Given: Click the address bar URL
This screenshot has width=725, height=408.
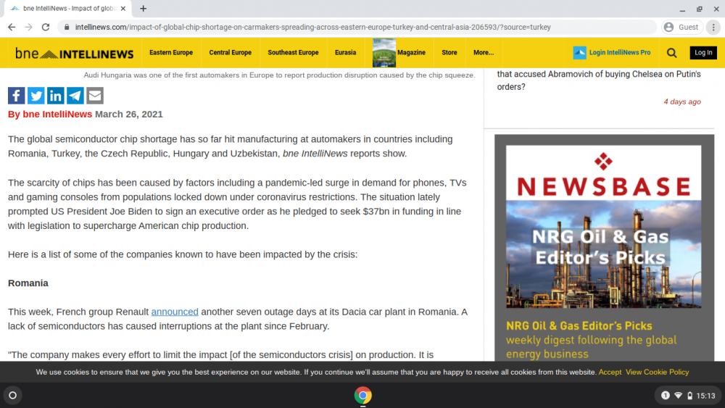Looking at the screenshot, I should (313, 28).
